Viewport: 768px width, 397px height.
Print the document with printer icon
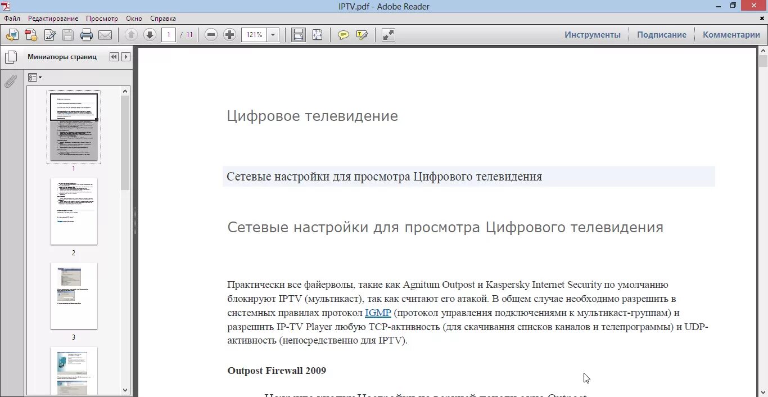pyautogui.click(x=87, y=35)
